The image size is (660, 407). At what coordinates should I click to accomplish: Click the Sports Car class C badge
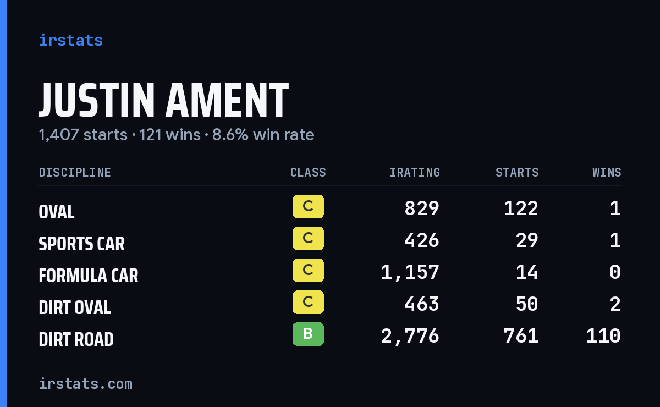(308, 239)
